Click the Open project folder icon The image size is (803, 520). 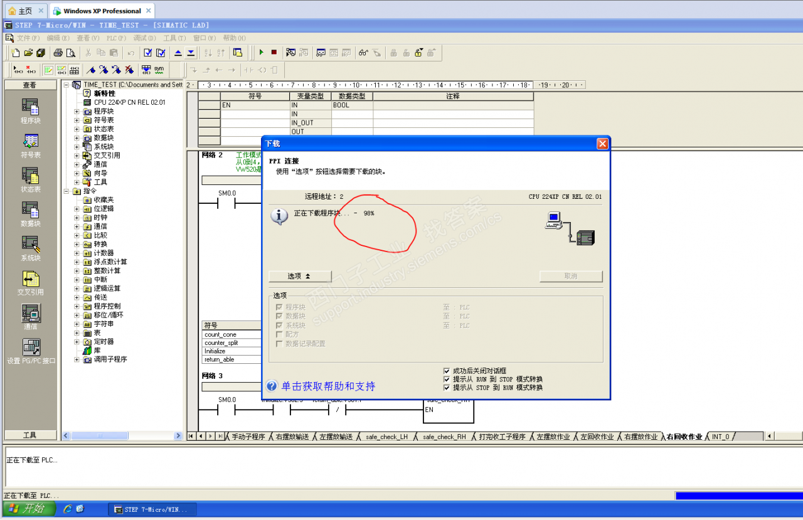[28, 53]
